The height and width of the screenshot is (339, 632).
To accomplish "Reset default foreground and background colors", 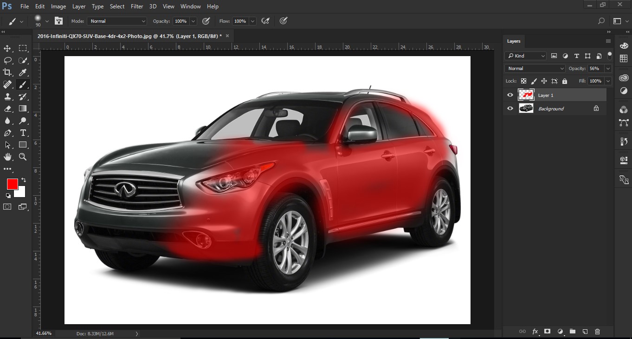I will 8,196.
